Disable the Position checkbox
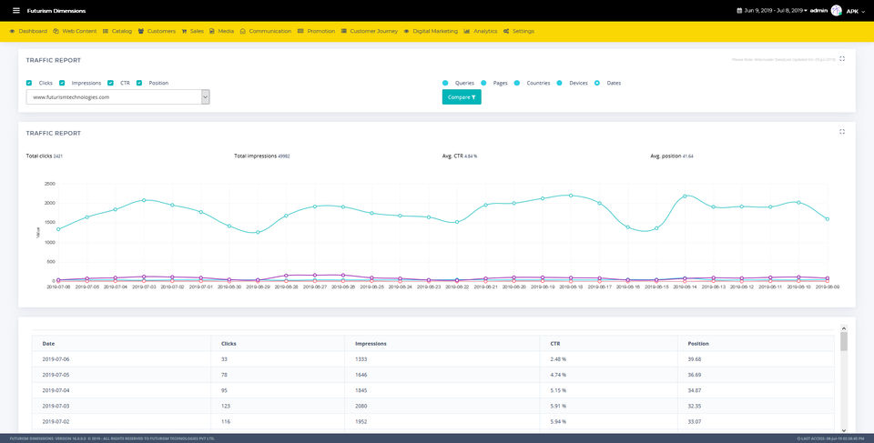Image resolution: width=874 pixels, height=443 pixels. coord(139,83)
